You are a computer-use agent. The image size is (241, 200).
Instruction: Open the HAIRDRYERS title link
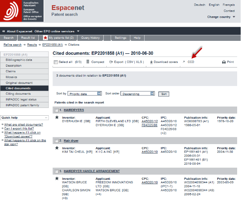(74, 110)
